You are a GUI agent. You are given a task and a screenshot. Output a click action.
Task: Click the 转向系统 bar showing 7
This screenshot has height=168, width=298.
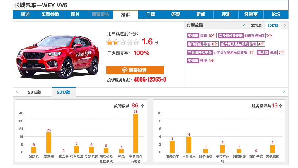click(x=77, y=149)
